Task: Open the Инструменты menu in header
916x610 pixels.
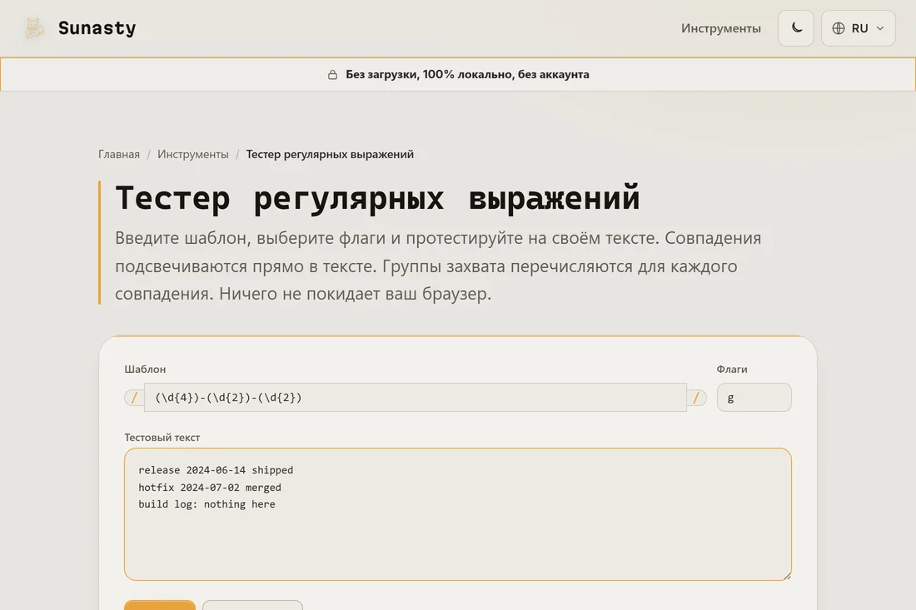Action: 721,28
